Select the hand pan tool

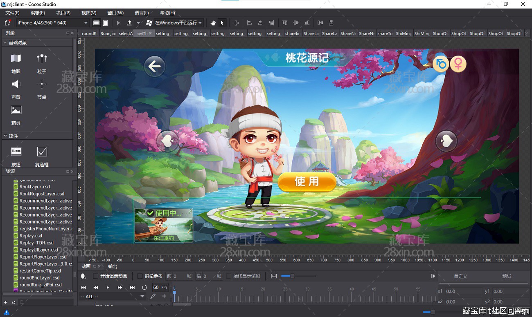tap(213, 23)
